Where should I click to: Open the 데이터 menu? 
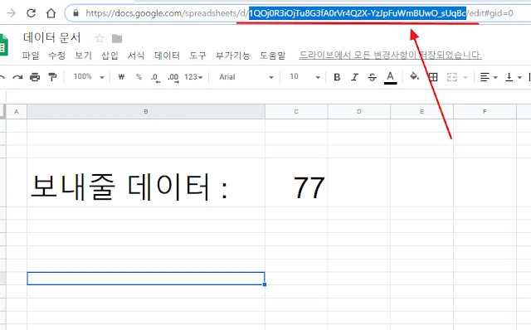pyautogui.click(x=167, y=56)
